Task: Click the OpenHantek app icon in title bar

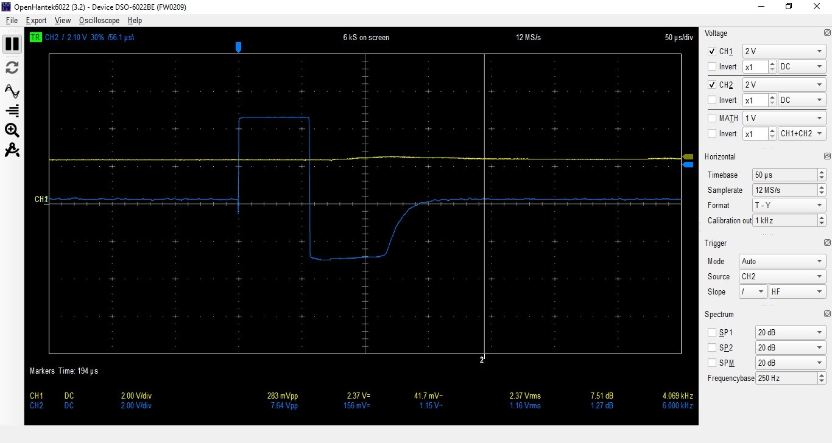Action: pyautogui.click(x=7, y=7)
